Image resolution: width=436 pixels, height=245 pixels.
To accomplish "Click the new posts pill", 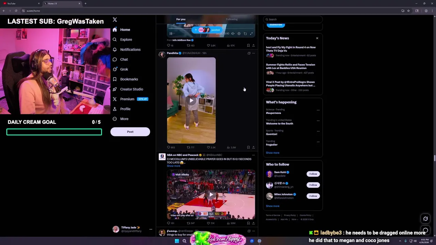I will pyautogui.click(x=206, y=30).
